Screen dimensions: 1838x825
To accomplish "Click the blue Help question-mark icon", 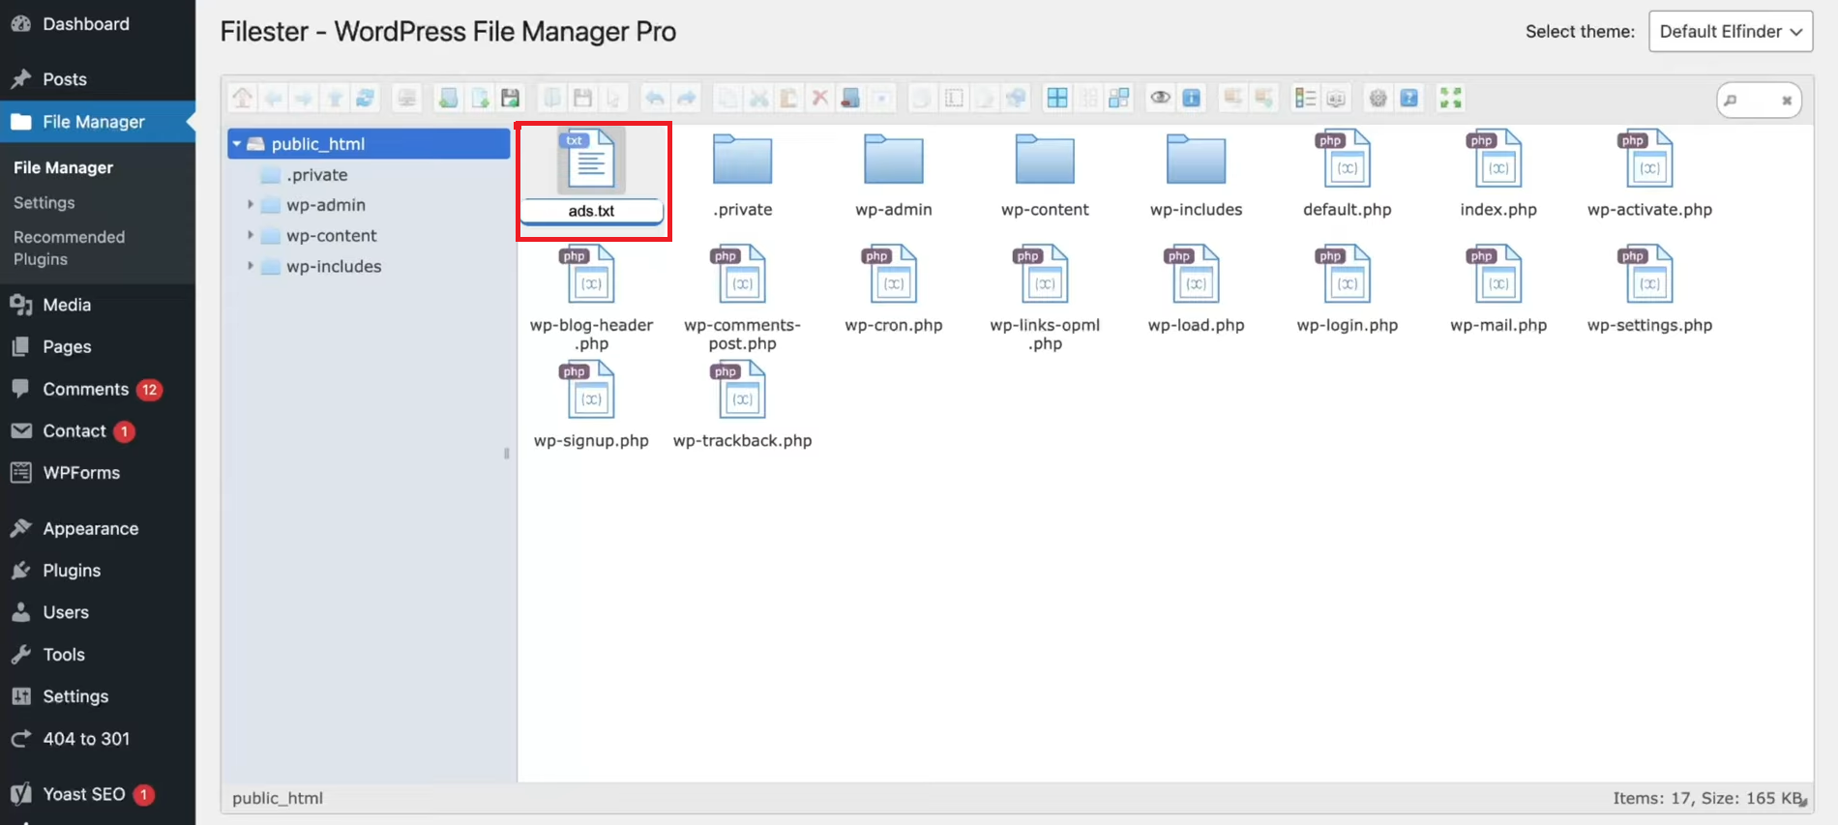I will [1408, 98].
